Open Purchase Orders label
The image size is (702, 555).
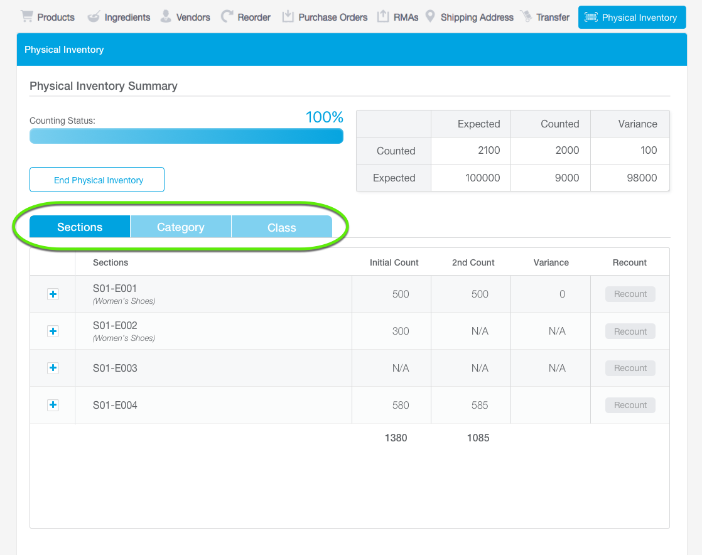pyautogui.click(x=333, y=18)
